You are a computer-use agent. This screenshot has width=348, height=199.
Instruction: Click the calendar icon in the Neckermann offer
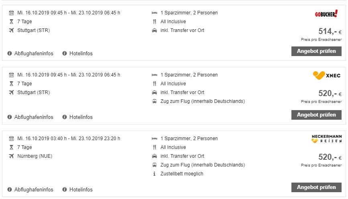coord(11,139)
